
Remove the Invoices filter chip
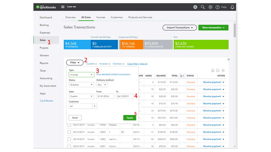pos(109,64)
